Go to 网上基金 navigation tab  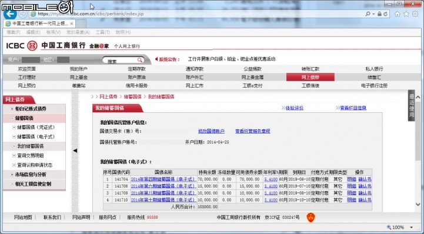point(79,77)
